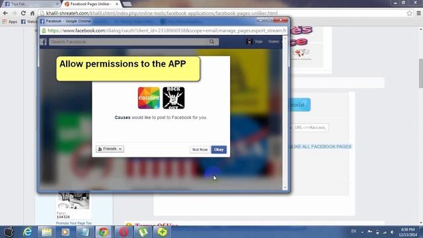The width and height of the screenshot is (423, 238).
Task: Click the Rock Out app icon
Action: click(174, 98)
